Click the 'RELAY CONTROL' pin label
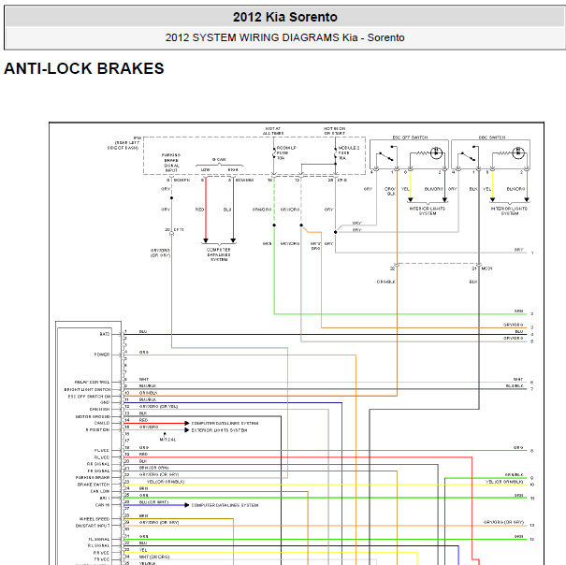This screenshot has height=565, width=566. [x=92, y=382]
